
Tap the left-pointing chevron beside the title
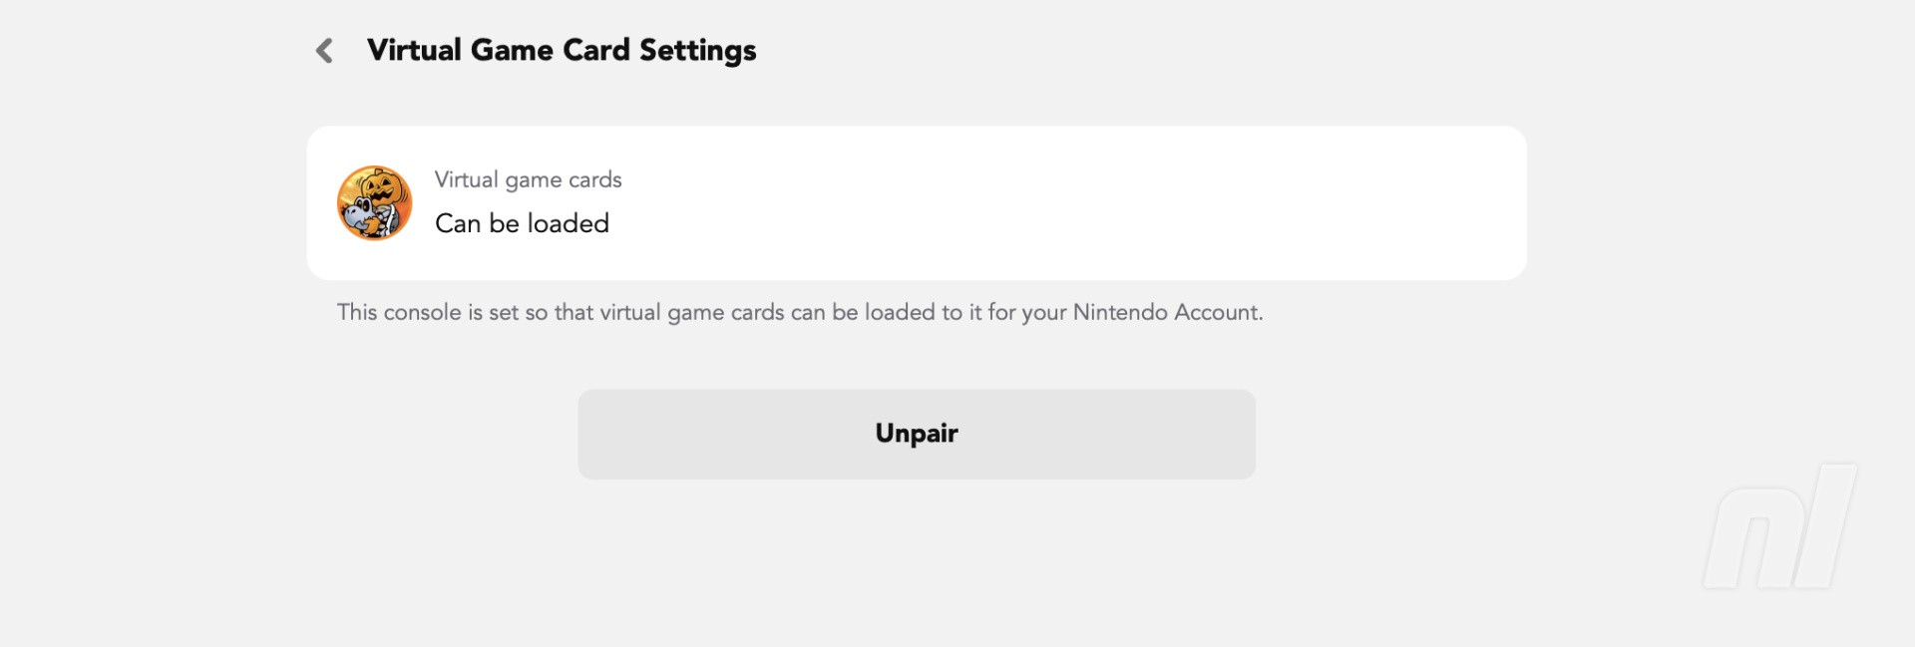click(324, 51)
